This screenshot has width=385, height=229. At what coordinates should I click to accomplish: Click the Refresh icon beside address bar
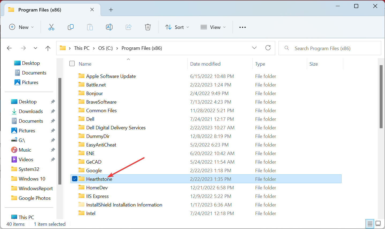[x=268, y=48]
